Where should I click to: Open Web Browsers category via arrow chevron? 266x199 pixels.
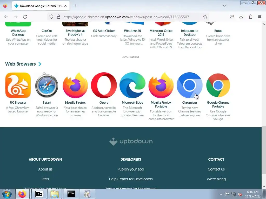tap(40, 64)
